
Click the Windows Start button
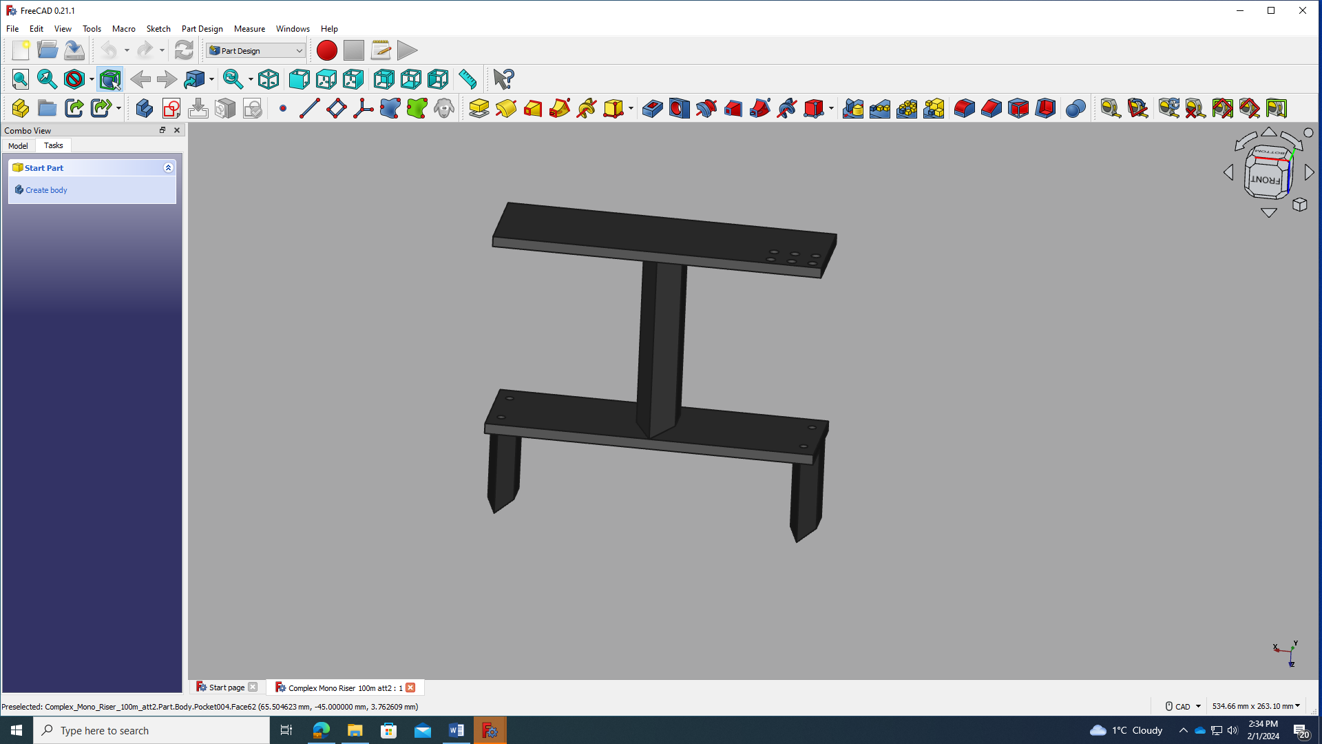[17, 730]
